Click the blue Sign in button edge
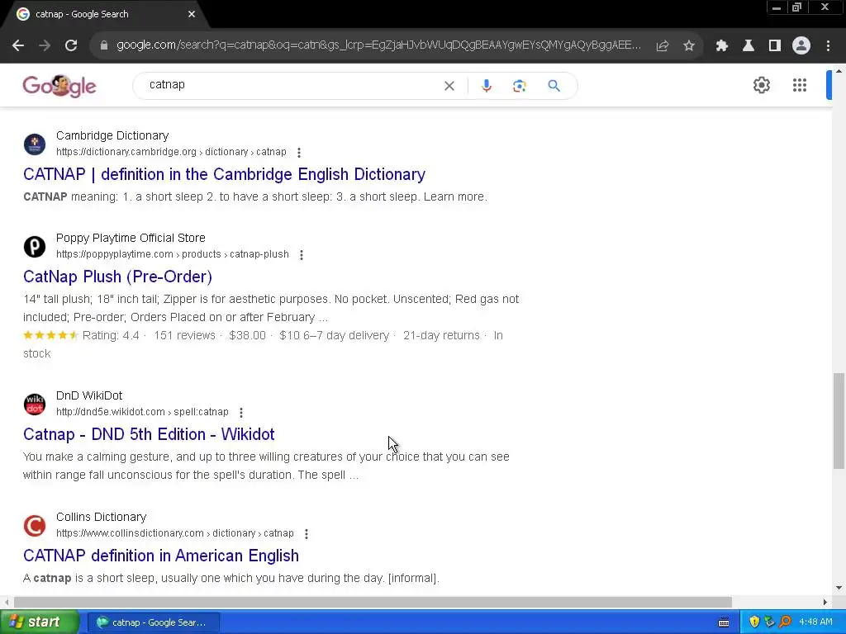 (829, 85)
